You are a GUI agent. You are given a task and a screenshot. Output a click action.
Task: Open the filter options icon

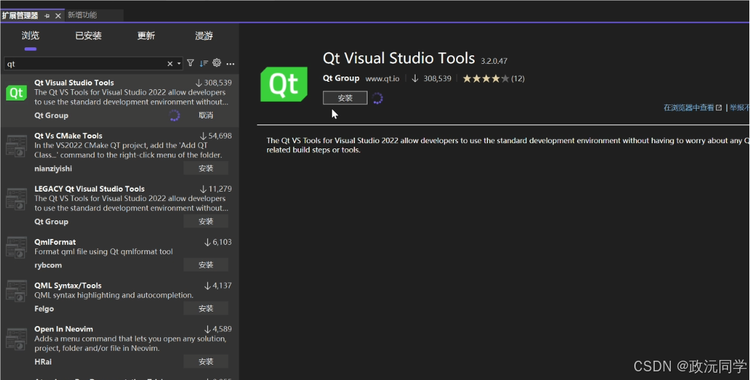click(190, 63)
